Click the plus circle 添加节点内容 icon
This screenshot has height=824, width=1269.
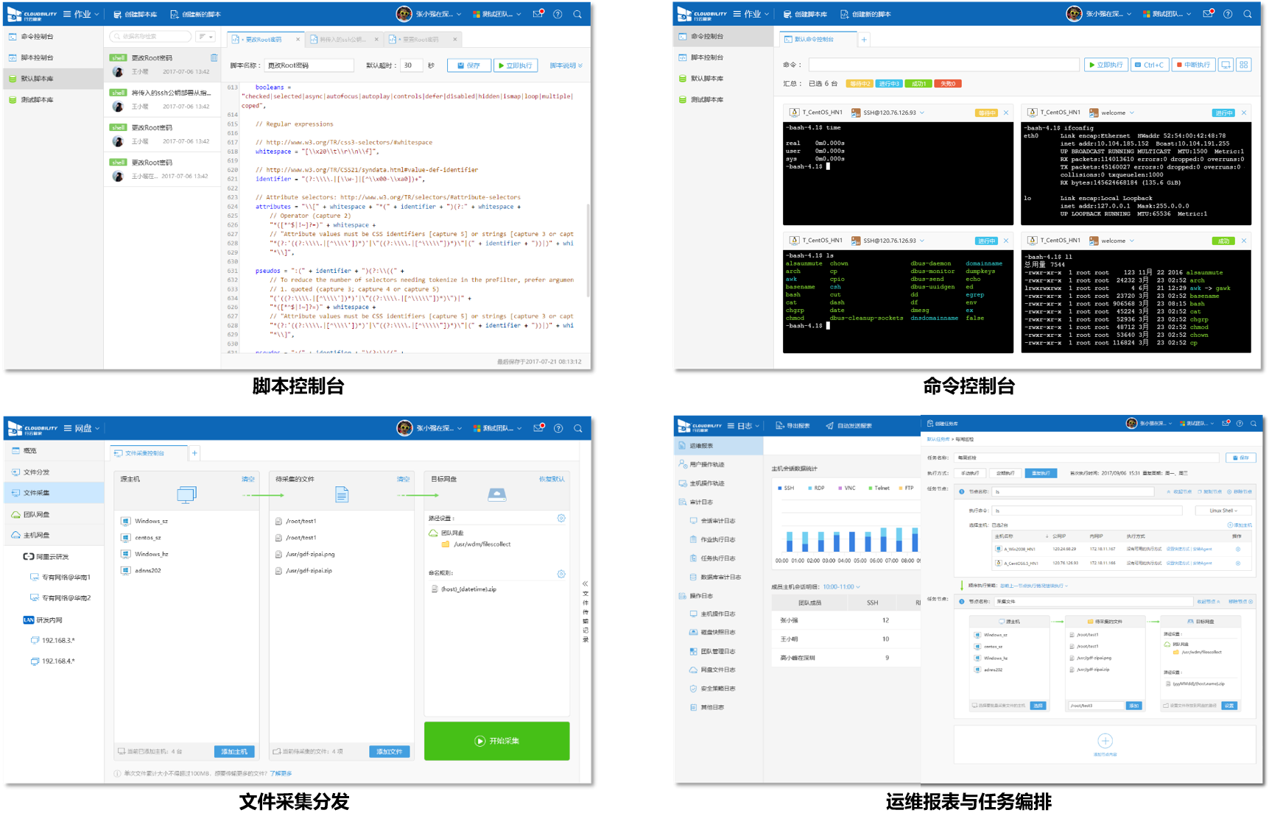pos(1104,741)
